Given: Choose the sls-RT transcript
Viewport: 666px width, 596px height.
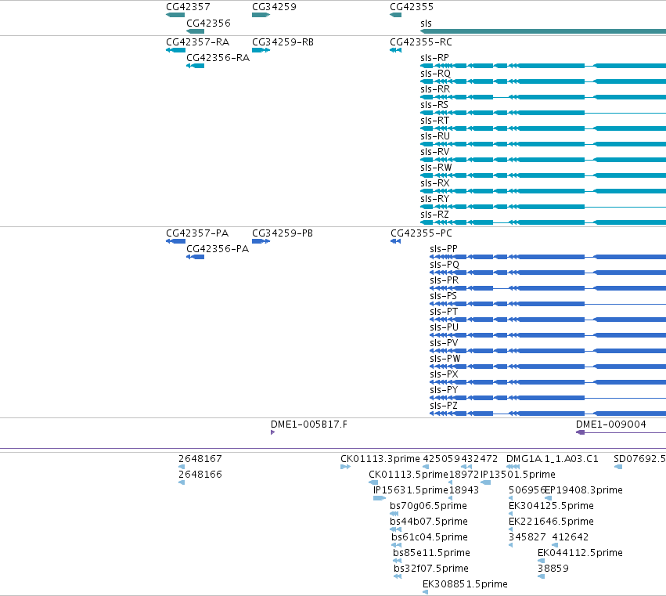Looking at the screenshot, I should point(543,128).
